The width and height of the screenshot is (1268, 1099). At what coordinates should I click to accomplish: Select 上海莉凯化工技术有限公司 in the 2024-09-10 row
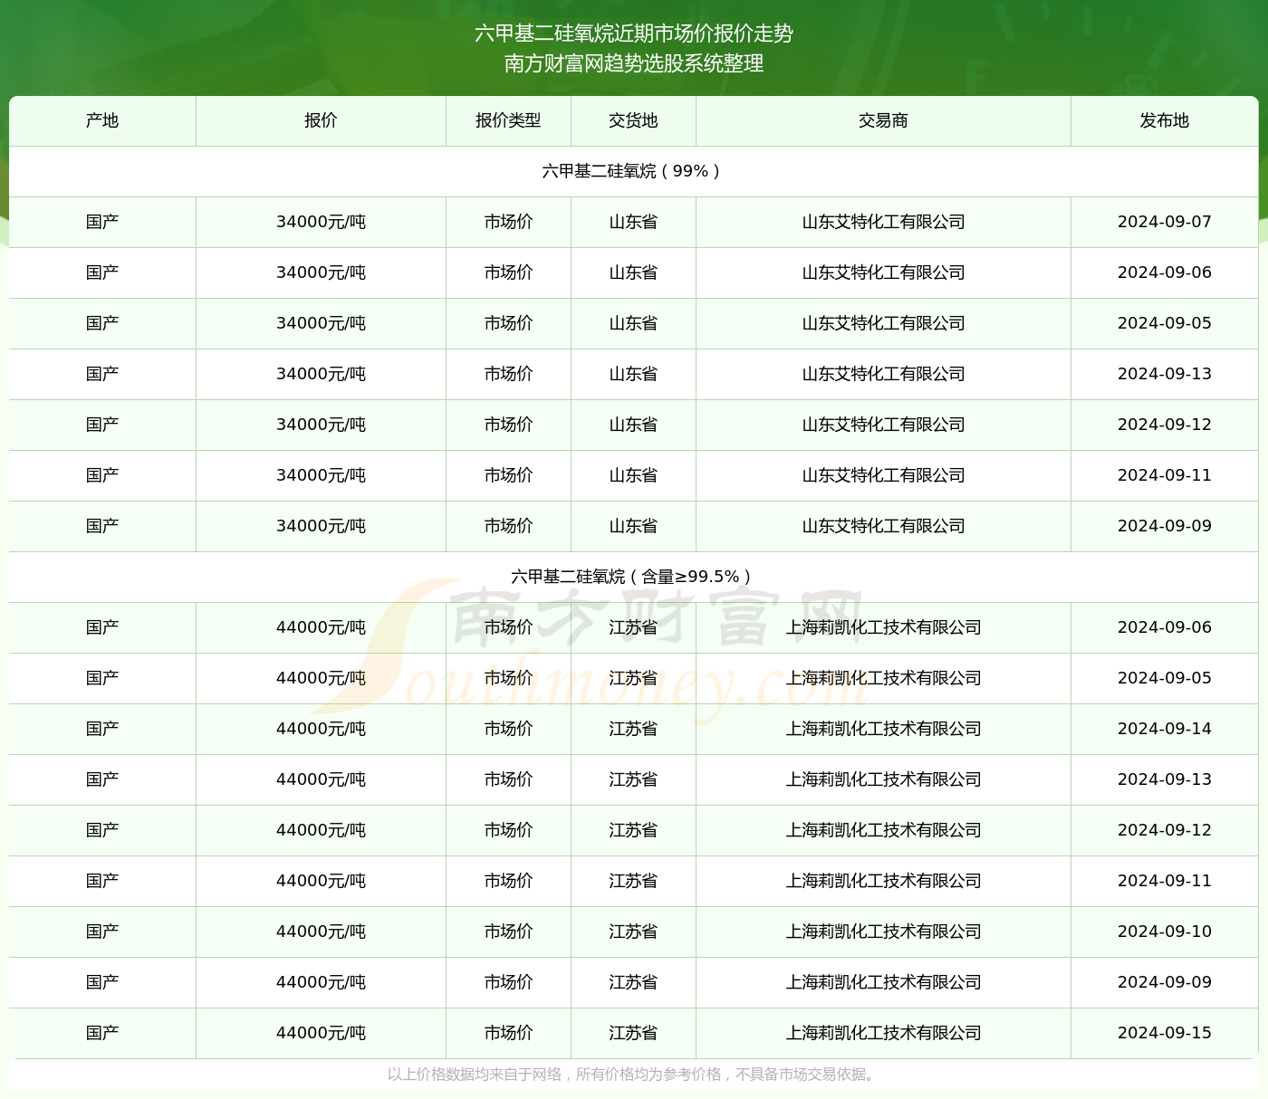point(883,932)
